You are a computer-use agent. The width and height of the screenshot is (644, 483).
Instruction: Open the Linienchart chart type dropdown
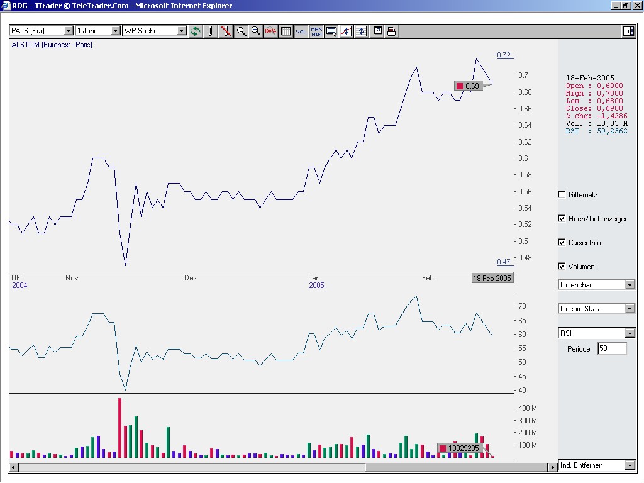[x=630, y=285]
